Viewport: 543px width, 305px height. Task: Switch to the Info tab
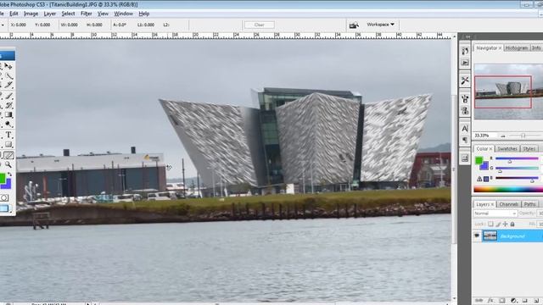(536, 48)
